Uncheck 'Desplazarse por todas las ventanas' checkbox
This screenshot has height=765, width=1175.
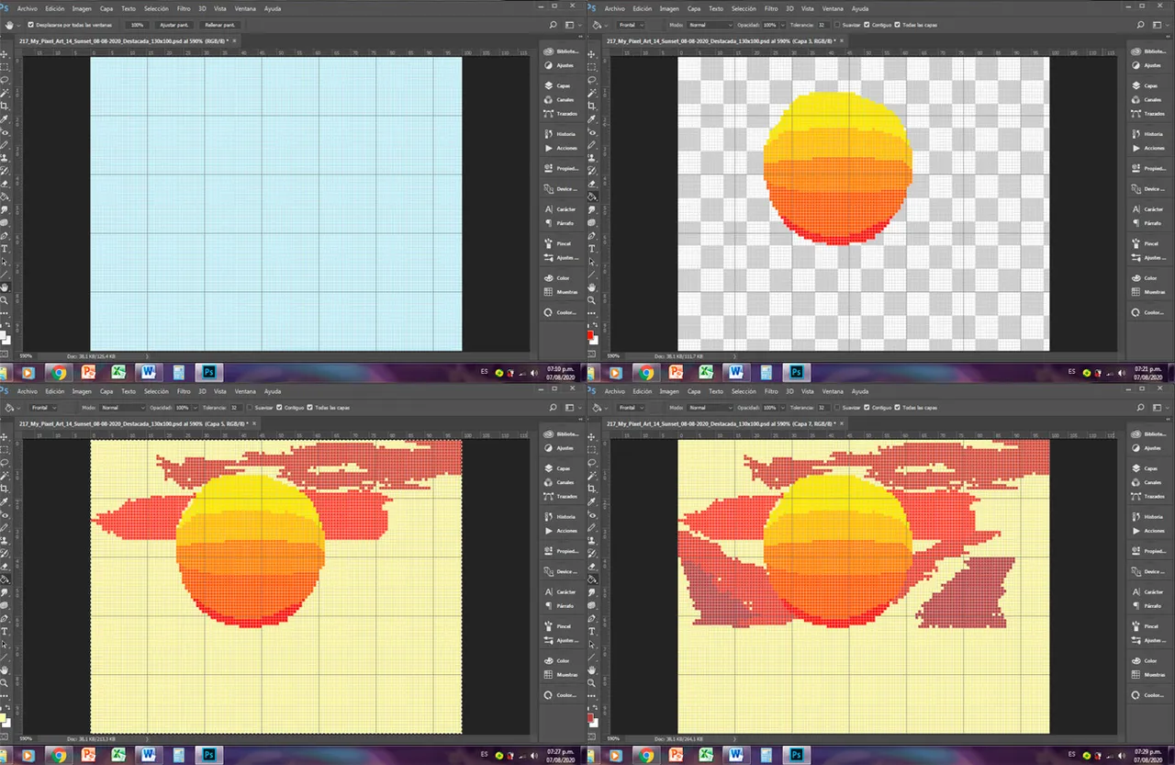click(30, 25)
